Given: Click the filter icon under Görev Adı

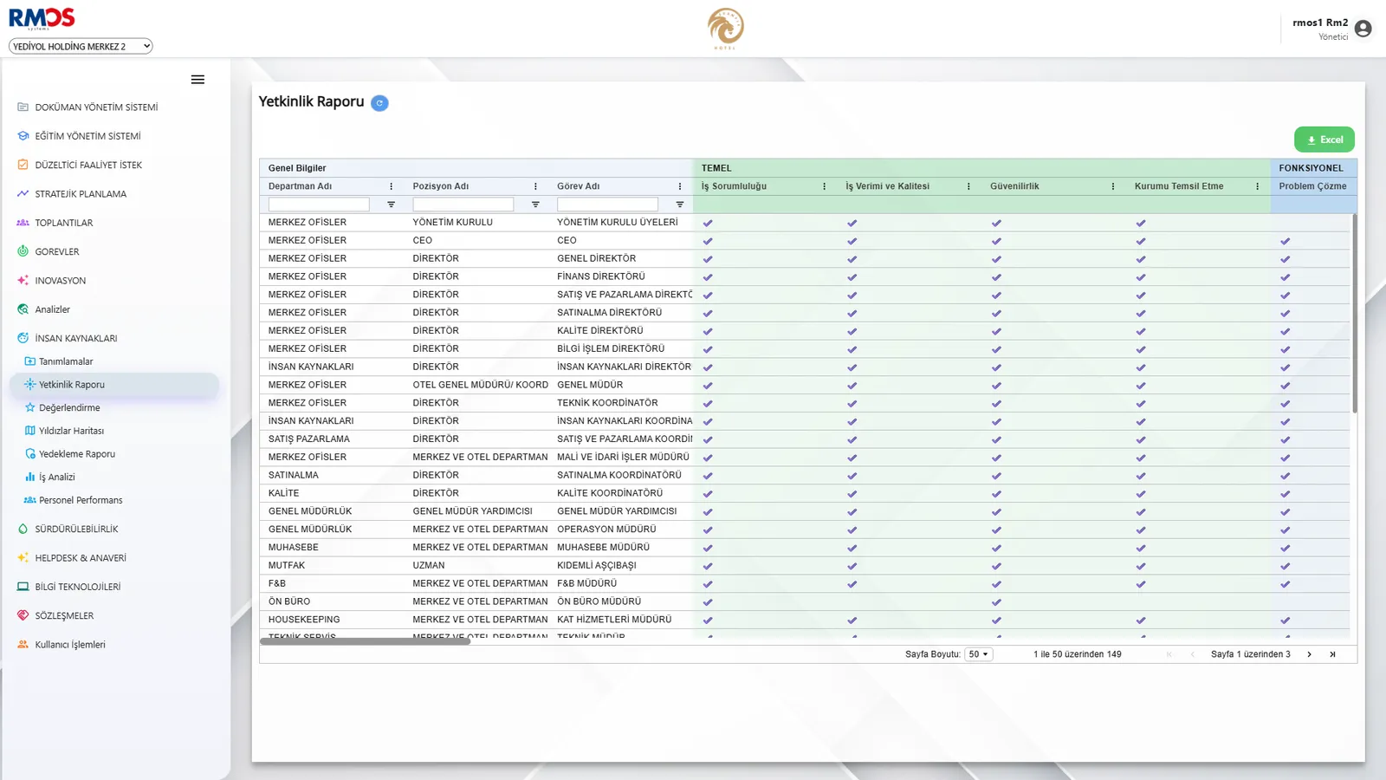Looking at the screenshot, I should pyautogui.click(x=680, y=205).
